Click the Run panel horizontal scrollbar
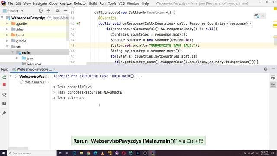This screenshot has height=156, width=277. pos(18,149)
